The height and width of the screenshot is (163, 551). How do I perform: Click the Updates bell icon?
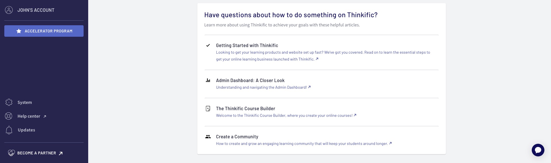coord(9,130)
